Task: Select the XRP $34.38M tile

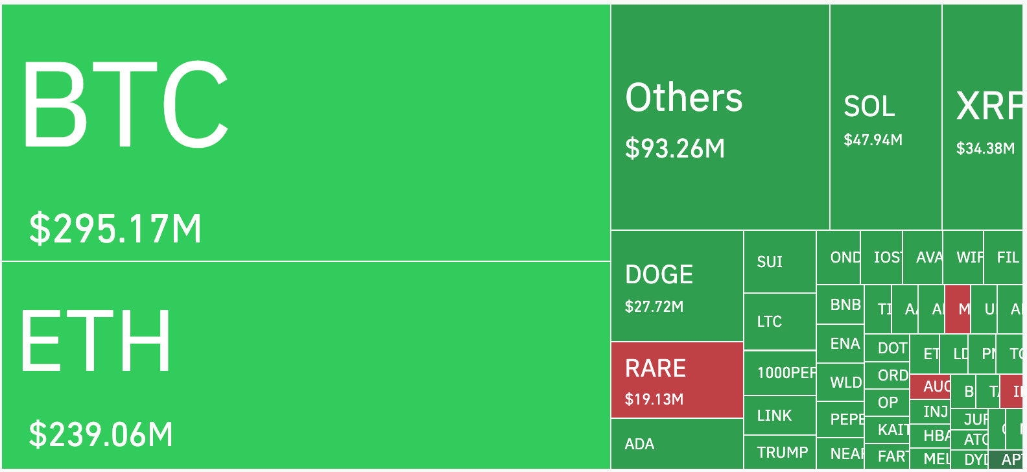Action: [982, 117]
